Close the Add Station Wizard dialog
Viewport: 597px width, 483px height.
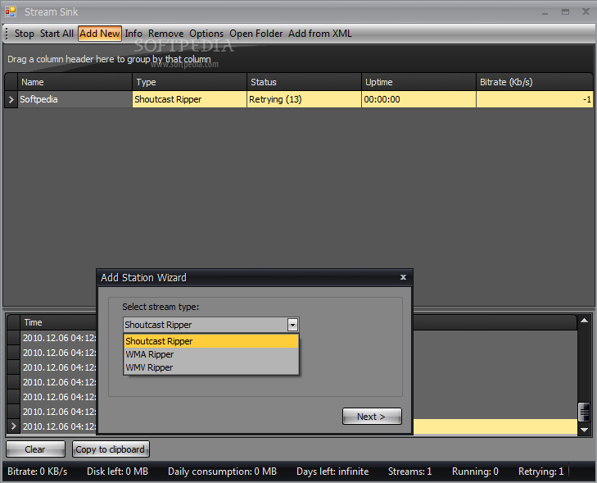tap(403, 277)
